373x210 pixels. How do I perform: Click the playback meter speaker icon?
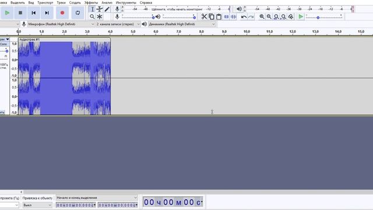(x=239, y=9)
